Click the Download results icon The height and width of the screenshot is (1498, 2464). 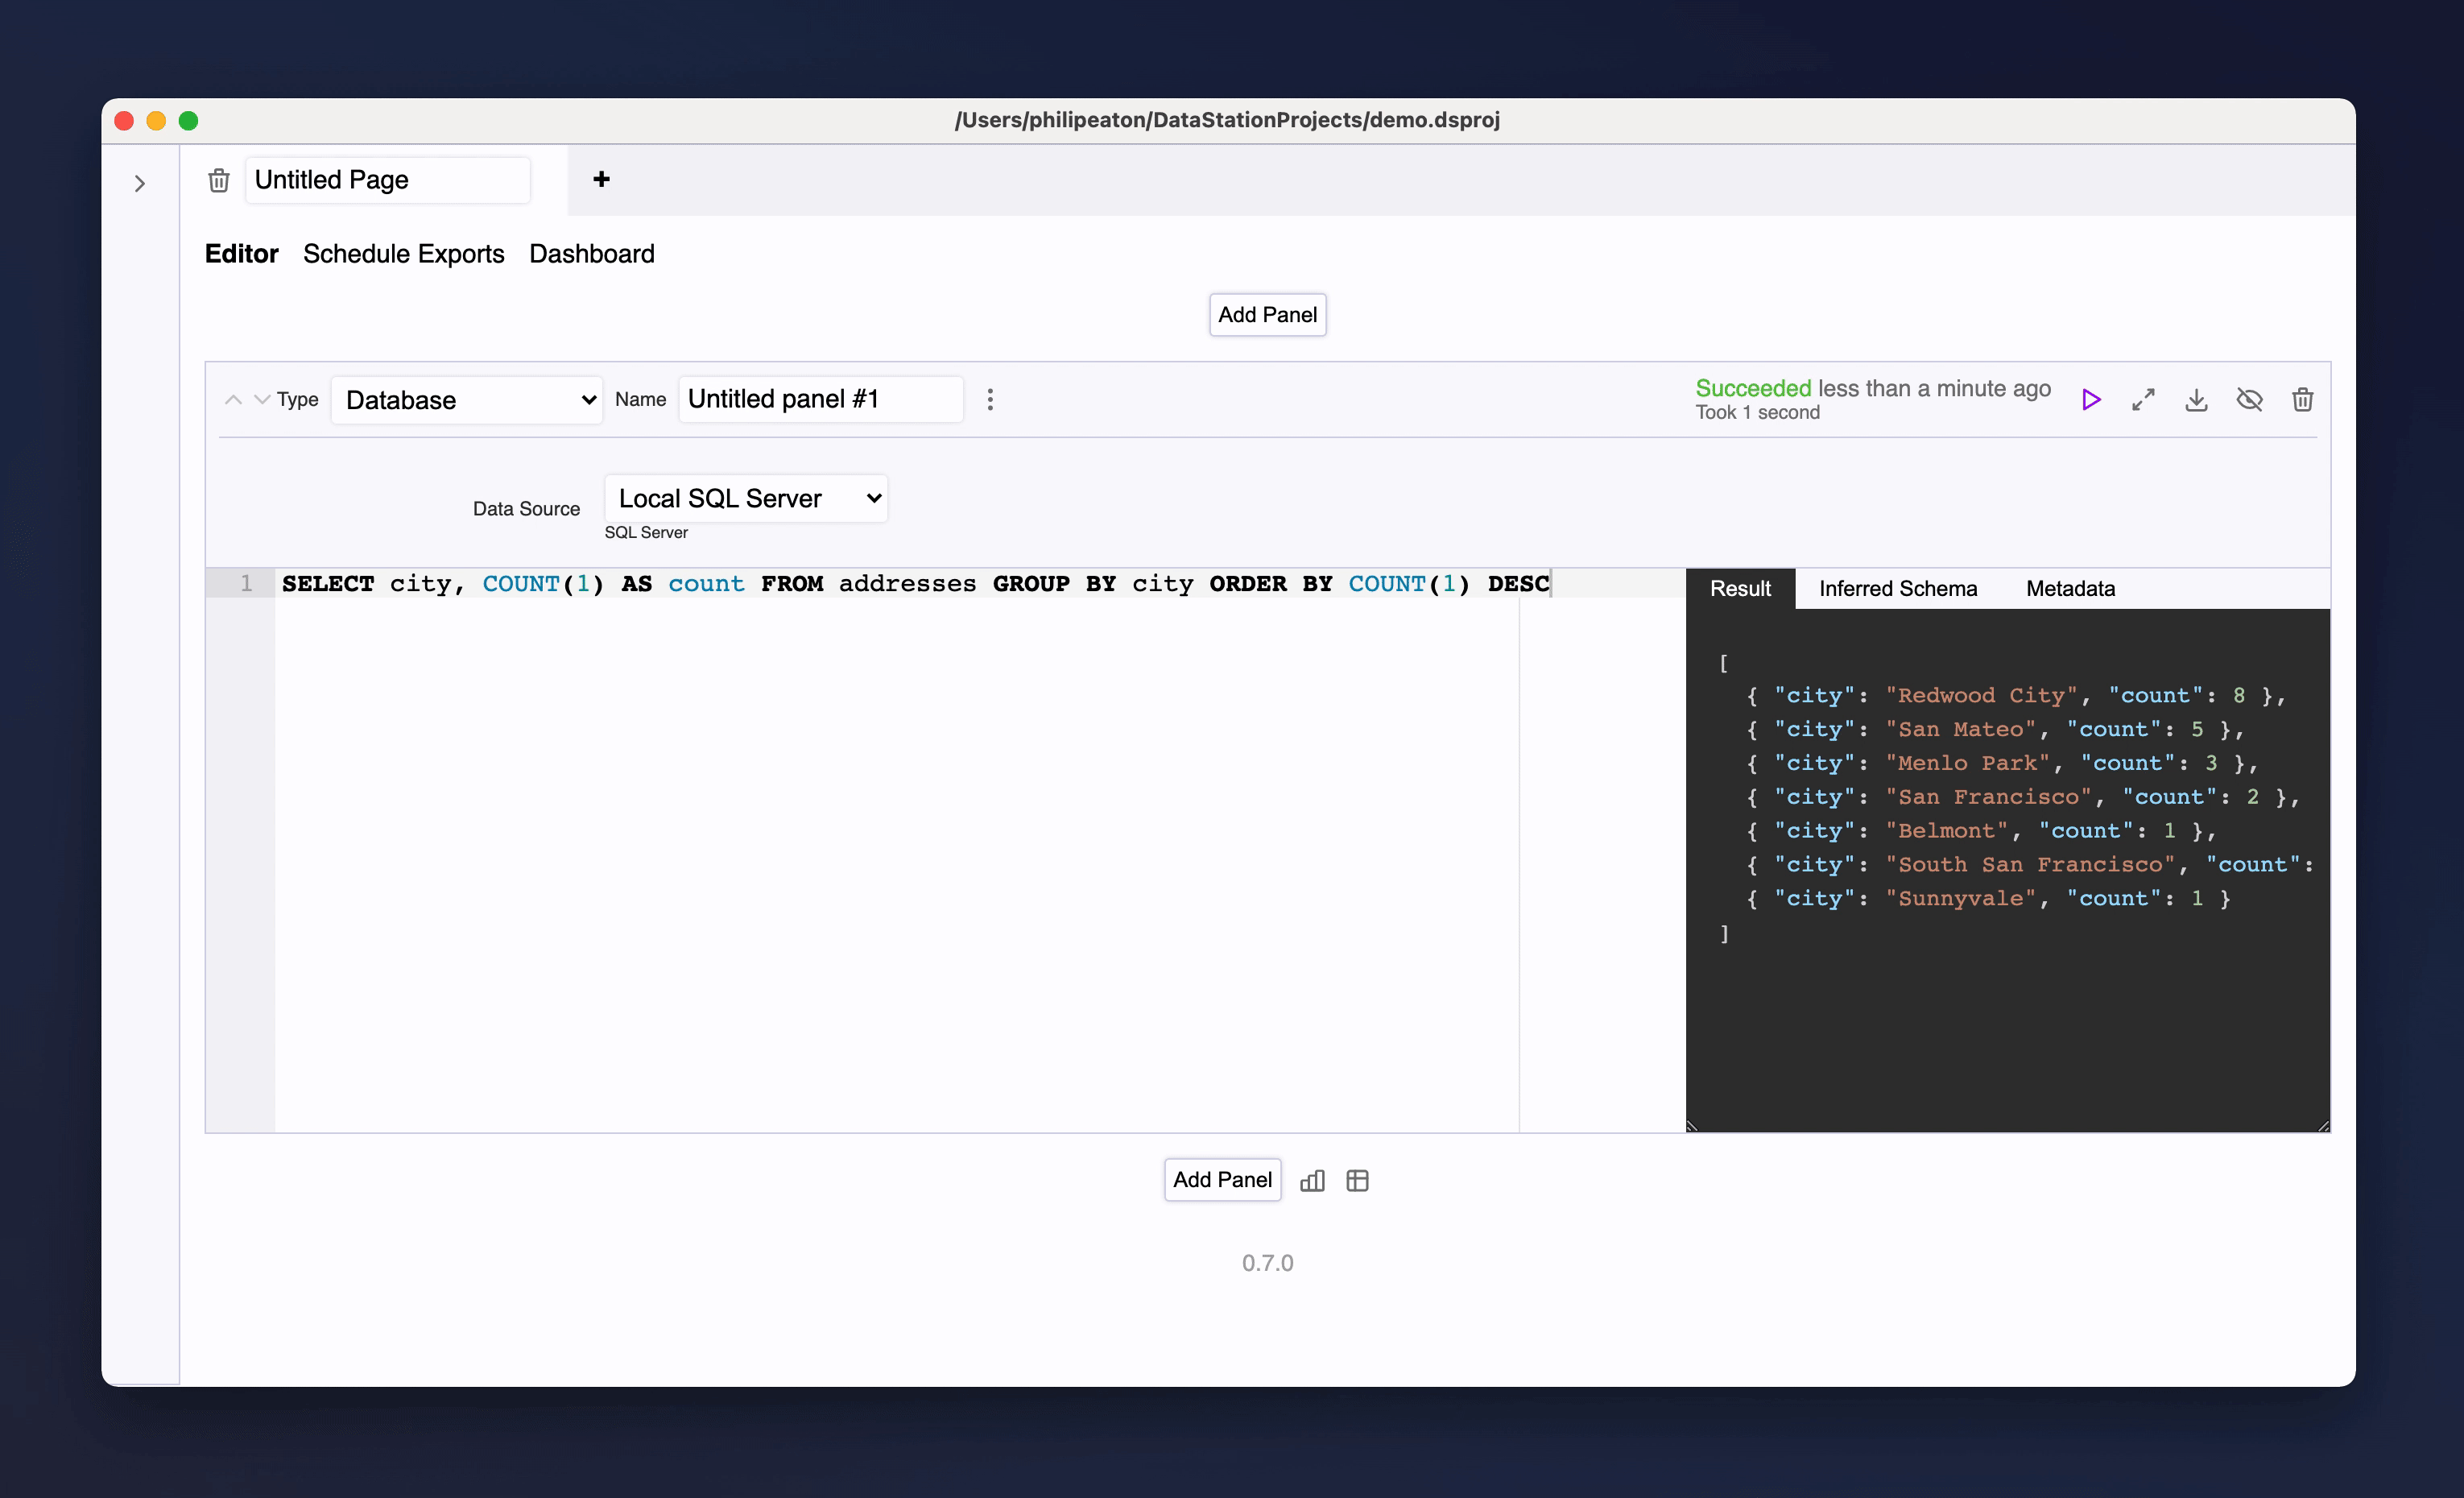point(2197,399)
